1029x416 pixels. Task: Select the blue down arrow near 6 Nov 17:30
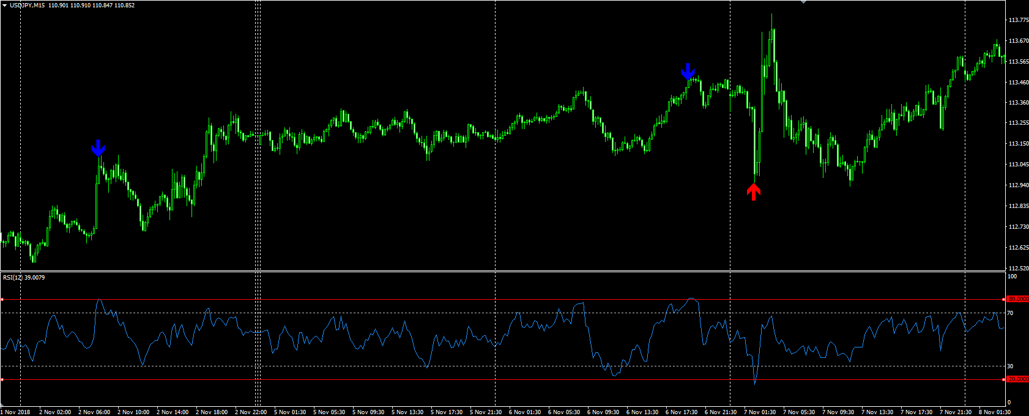(688, 72)
